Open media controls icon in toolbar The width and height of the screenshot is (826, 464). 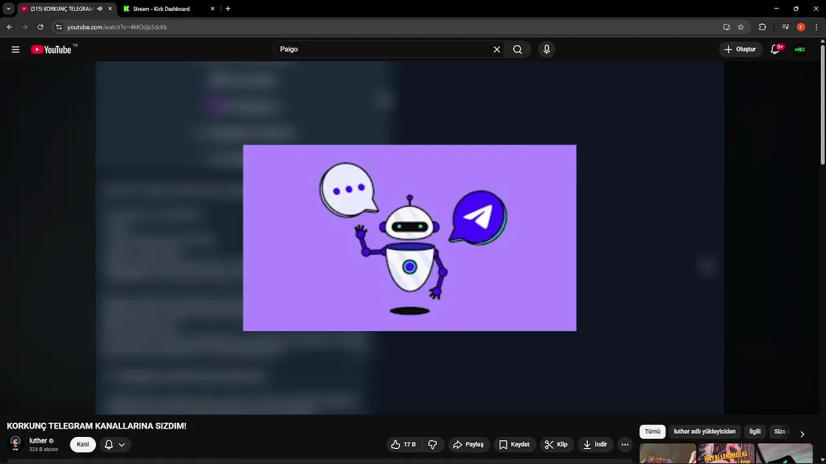coord(785,27)
